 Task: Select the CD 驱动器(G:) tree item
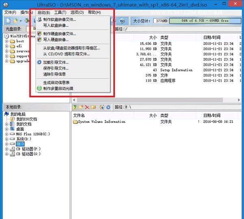tap(28, 154)
